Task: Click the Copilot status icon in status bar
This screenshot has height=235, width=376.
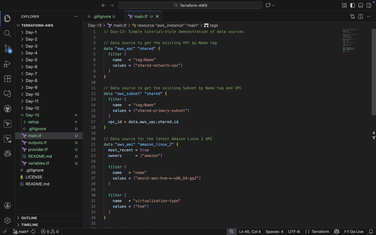Action: (337, 232)
